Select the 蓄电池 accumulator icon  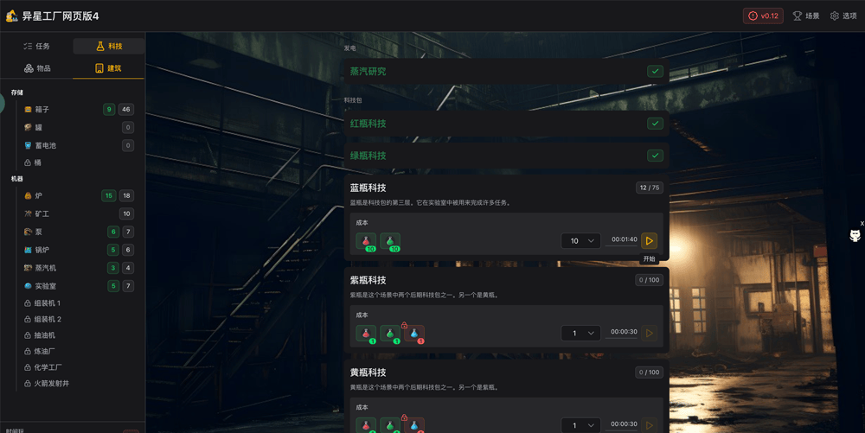tap(29, 145)
